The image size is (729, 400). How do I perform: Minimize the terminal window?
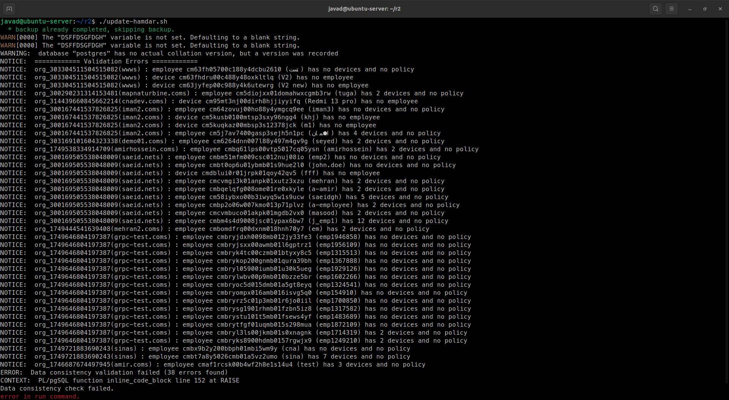click(x=690, y=9)
